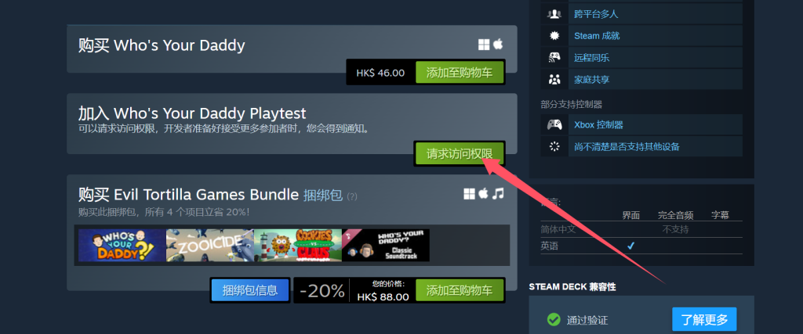The width and height of the screenshot is (803, 334).
Task: Click the green verified checkmark for Steam Deck
Action: point(554,320)
